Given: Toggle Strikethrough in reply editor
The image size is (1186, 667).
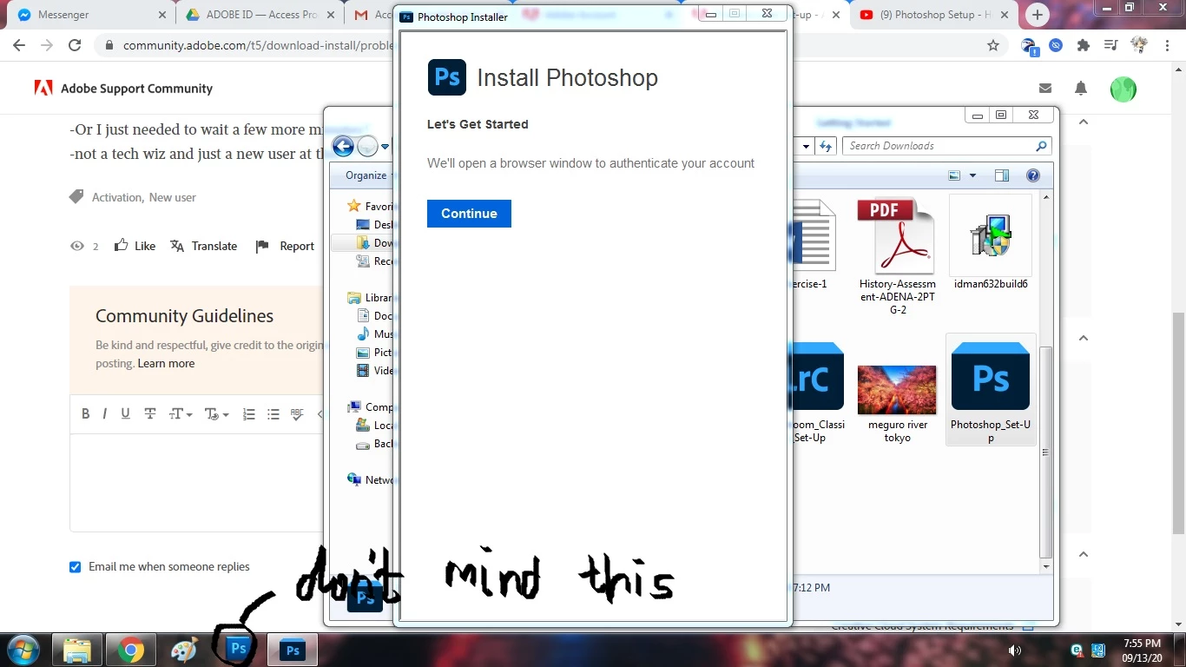Looking at the screenshot, I should (x=150, y=414).
